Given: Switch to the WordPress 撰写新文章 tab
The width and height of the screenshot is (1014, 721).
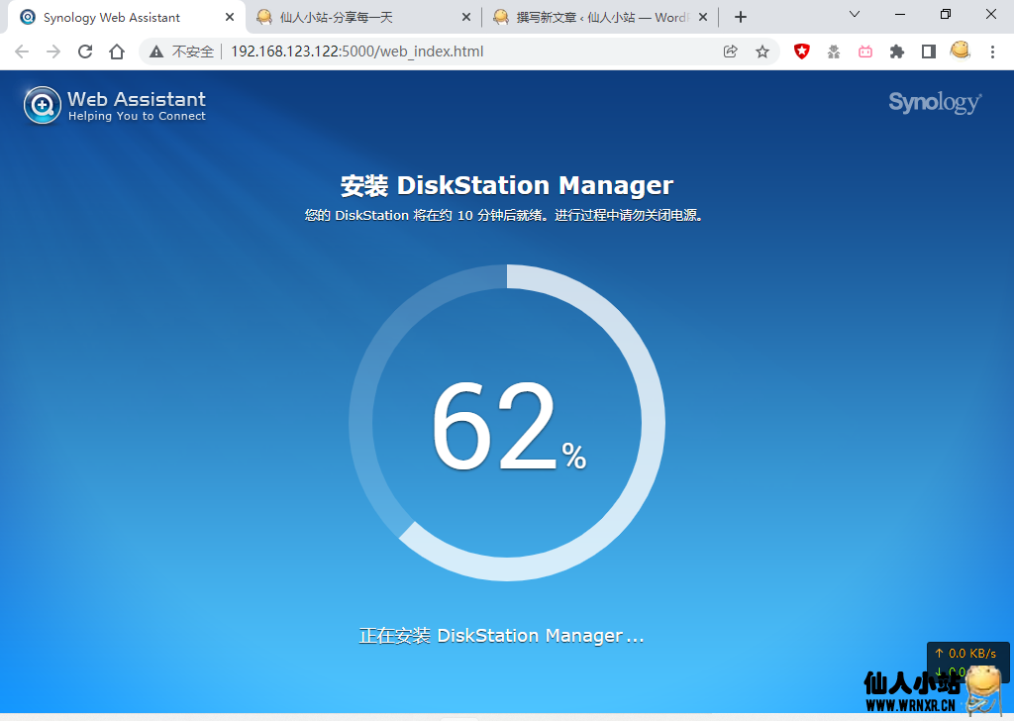Looking at the screenshot, I should [x=584, y=17].
